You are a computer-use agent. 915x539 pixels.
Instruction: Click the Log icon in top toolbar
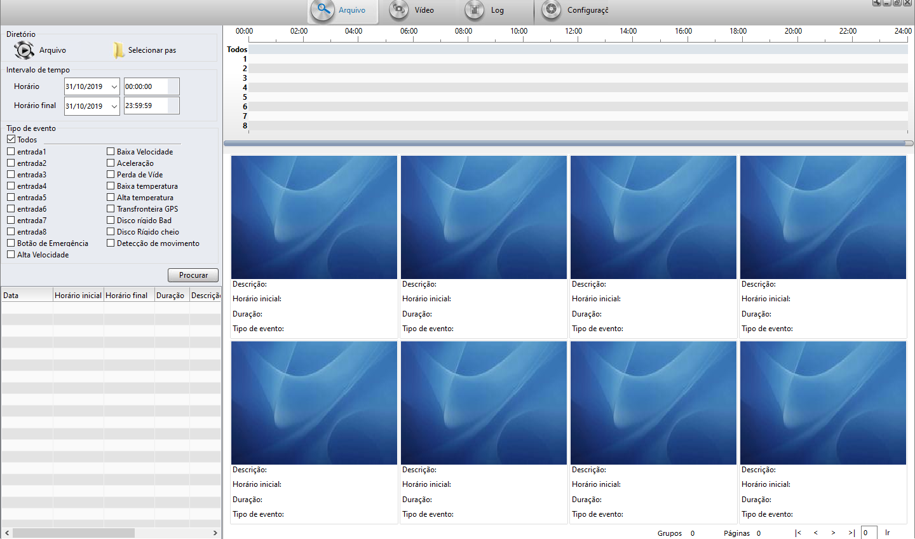pos(474,10)
